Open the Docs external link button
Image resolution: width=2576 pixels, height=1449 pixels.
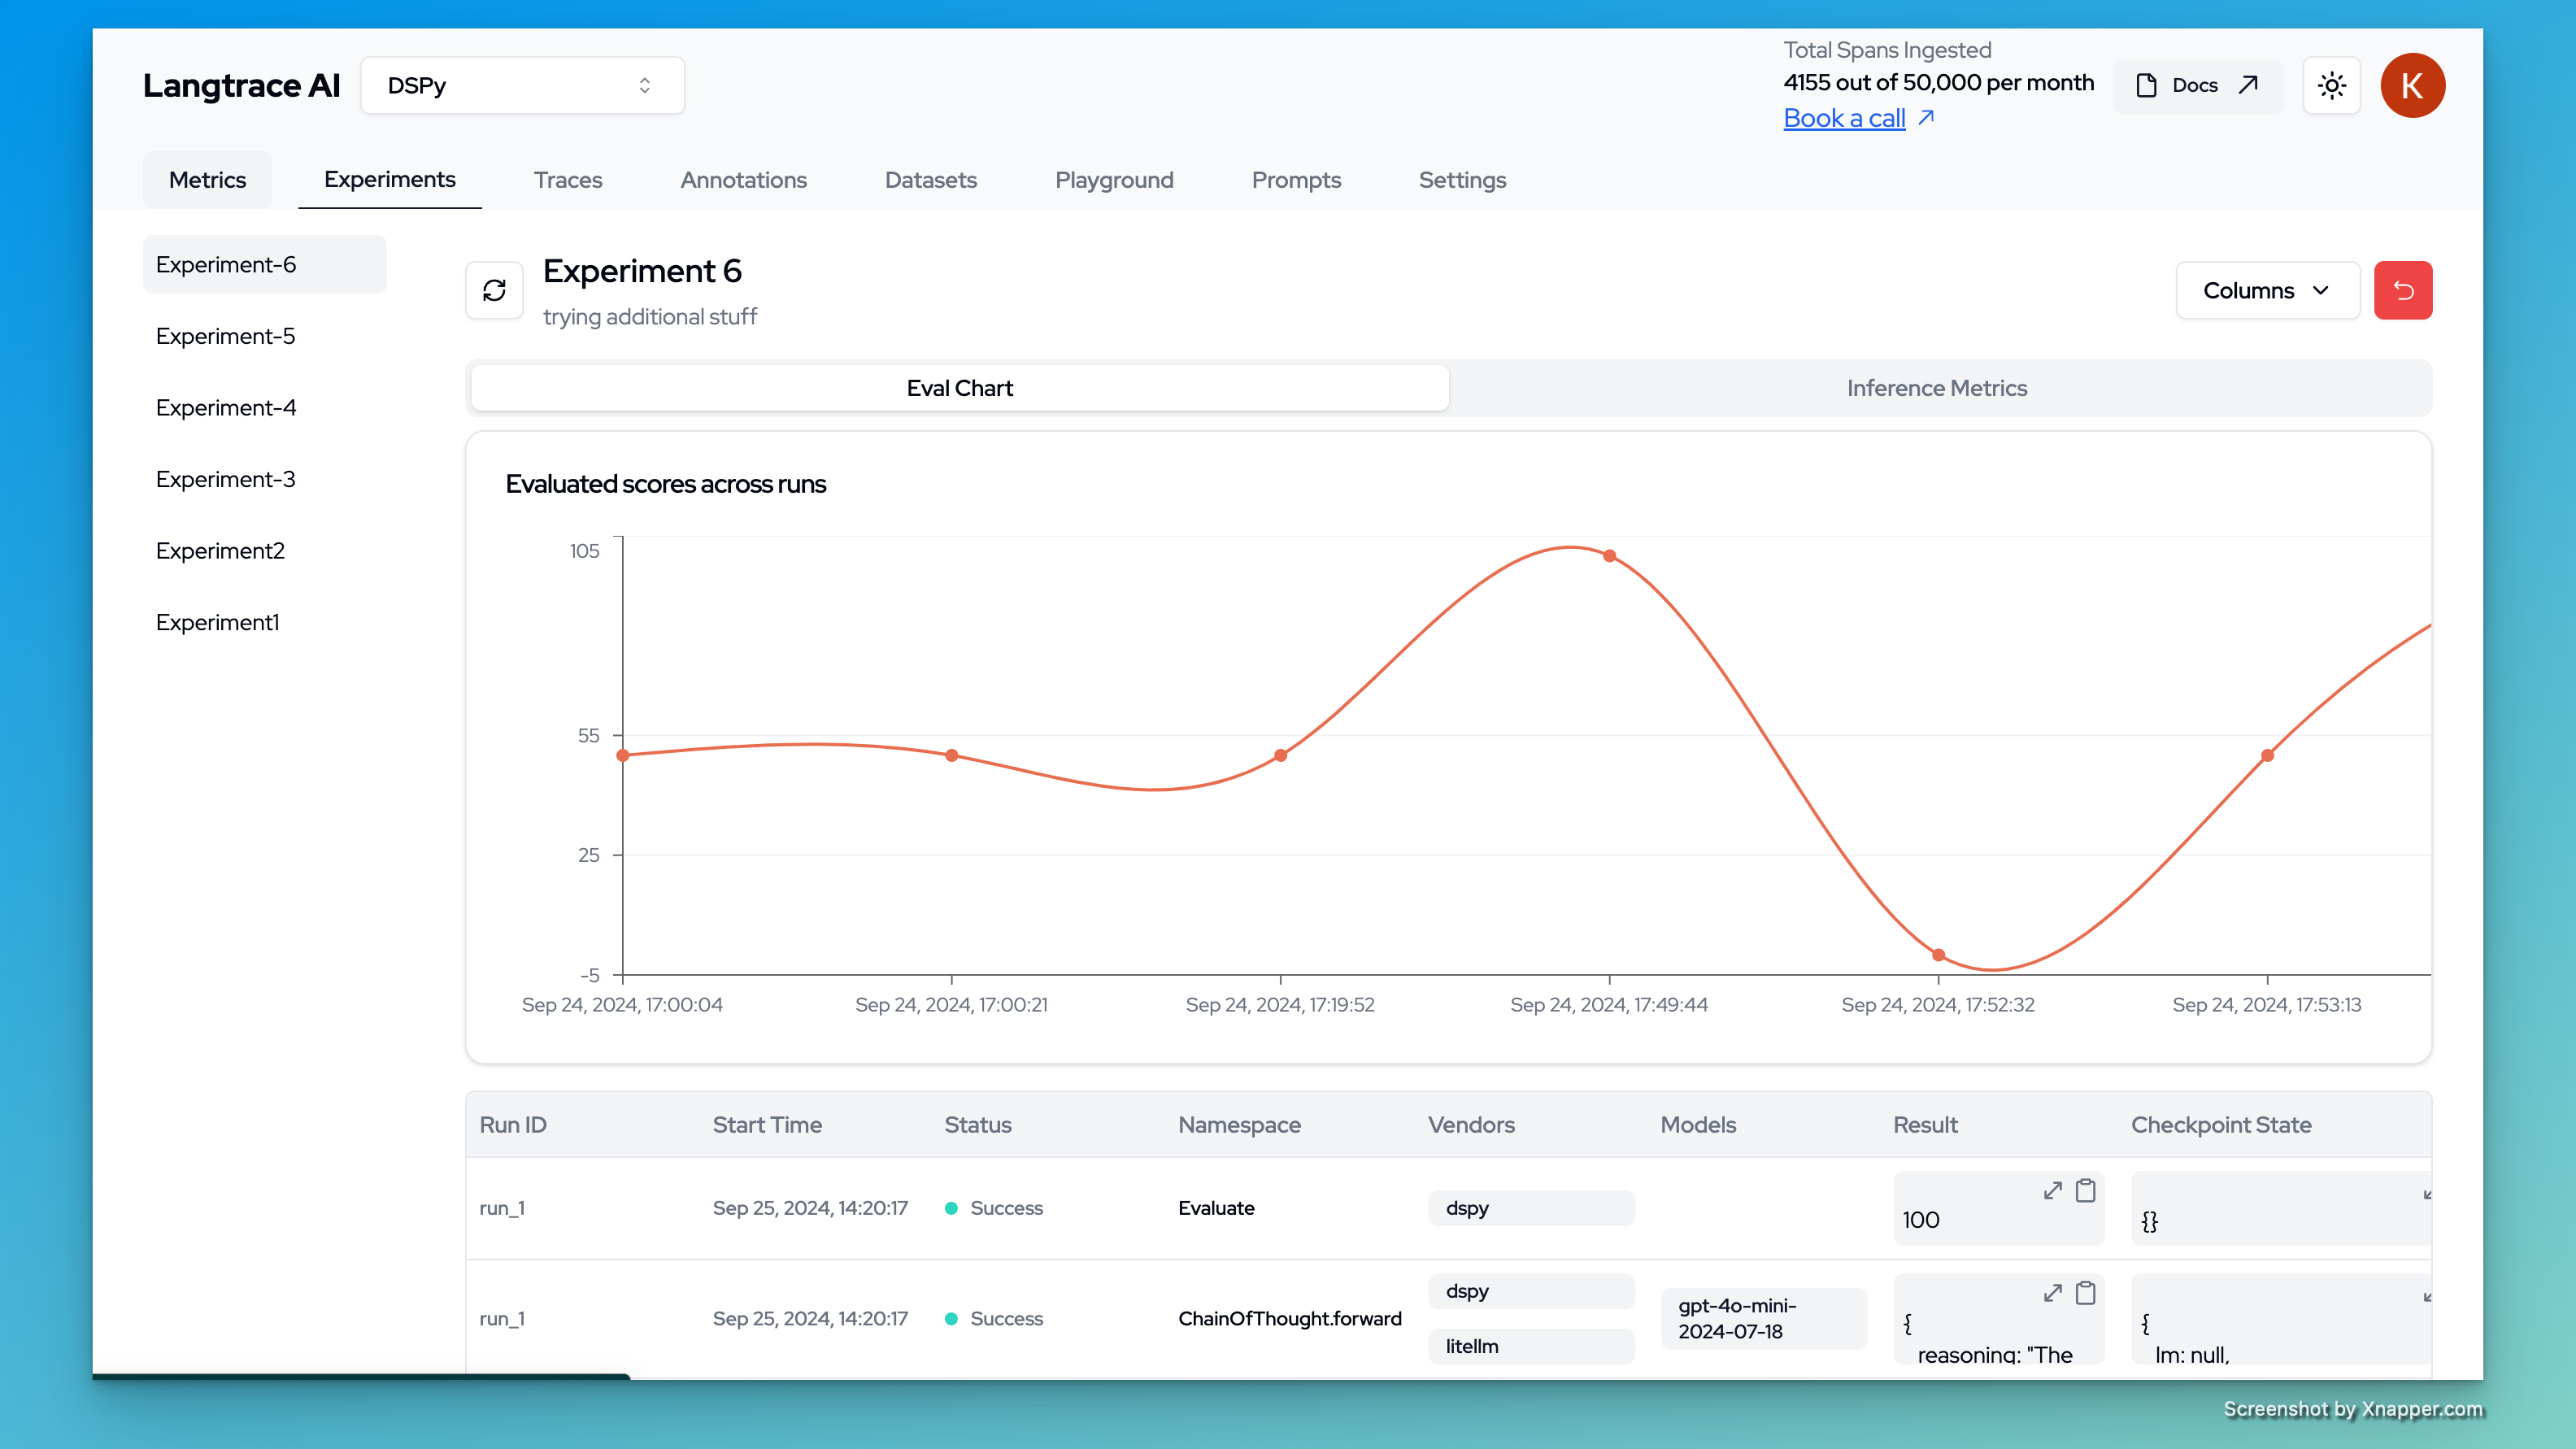(2197, 85)
